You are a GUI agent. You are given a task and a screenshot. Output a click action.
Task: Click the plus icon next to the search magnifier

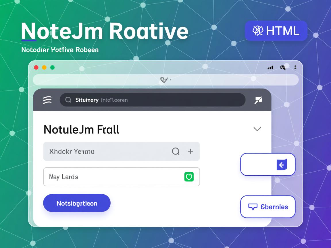tap(190, 152)
